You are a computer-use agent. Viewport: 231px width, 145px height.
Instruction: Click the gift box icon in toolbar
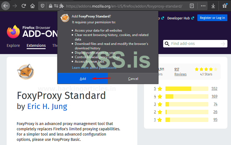coord(225,6)
